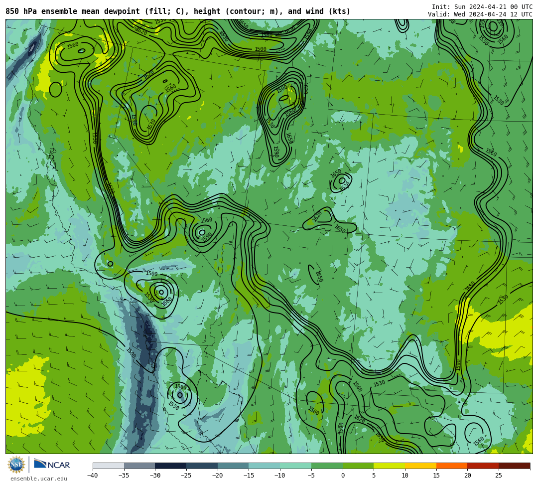The image size is (538, 485).
Task: Click the slate gray -35 to -30 colorbar swatch
Action: pos(139,466)
